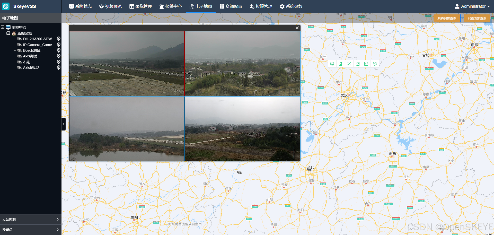
Task: Select the top-right village video pane
Action: (x=243, y=64)
